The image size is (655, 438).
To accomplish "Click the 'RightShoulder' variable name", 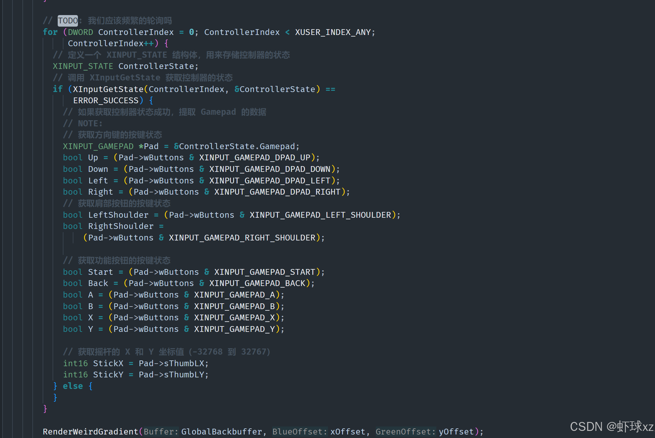I will [121, 226].
